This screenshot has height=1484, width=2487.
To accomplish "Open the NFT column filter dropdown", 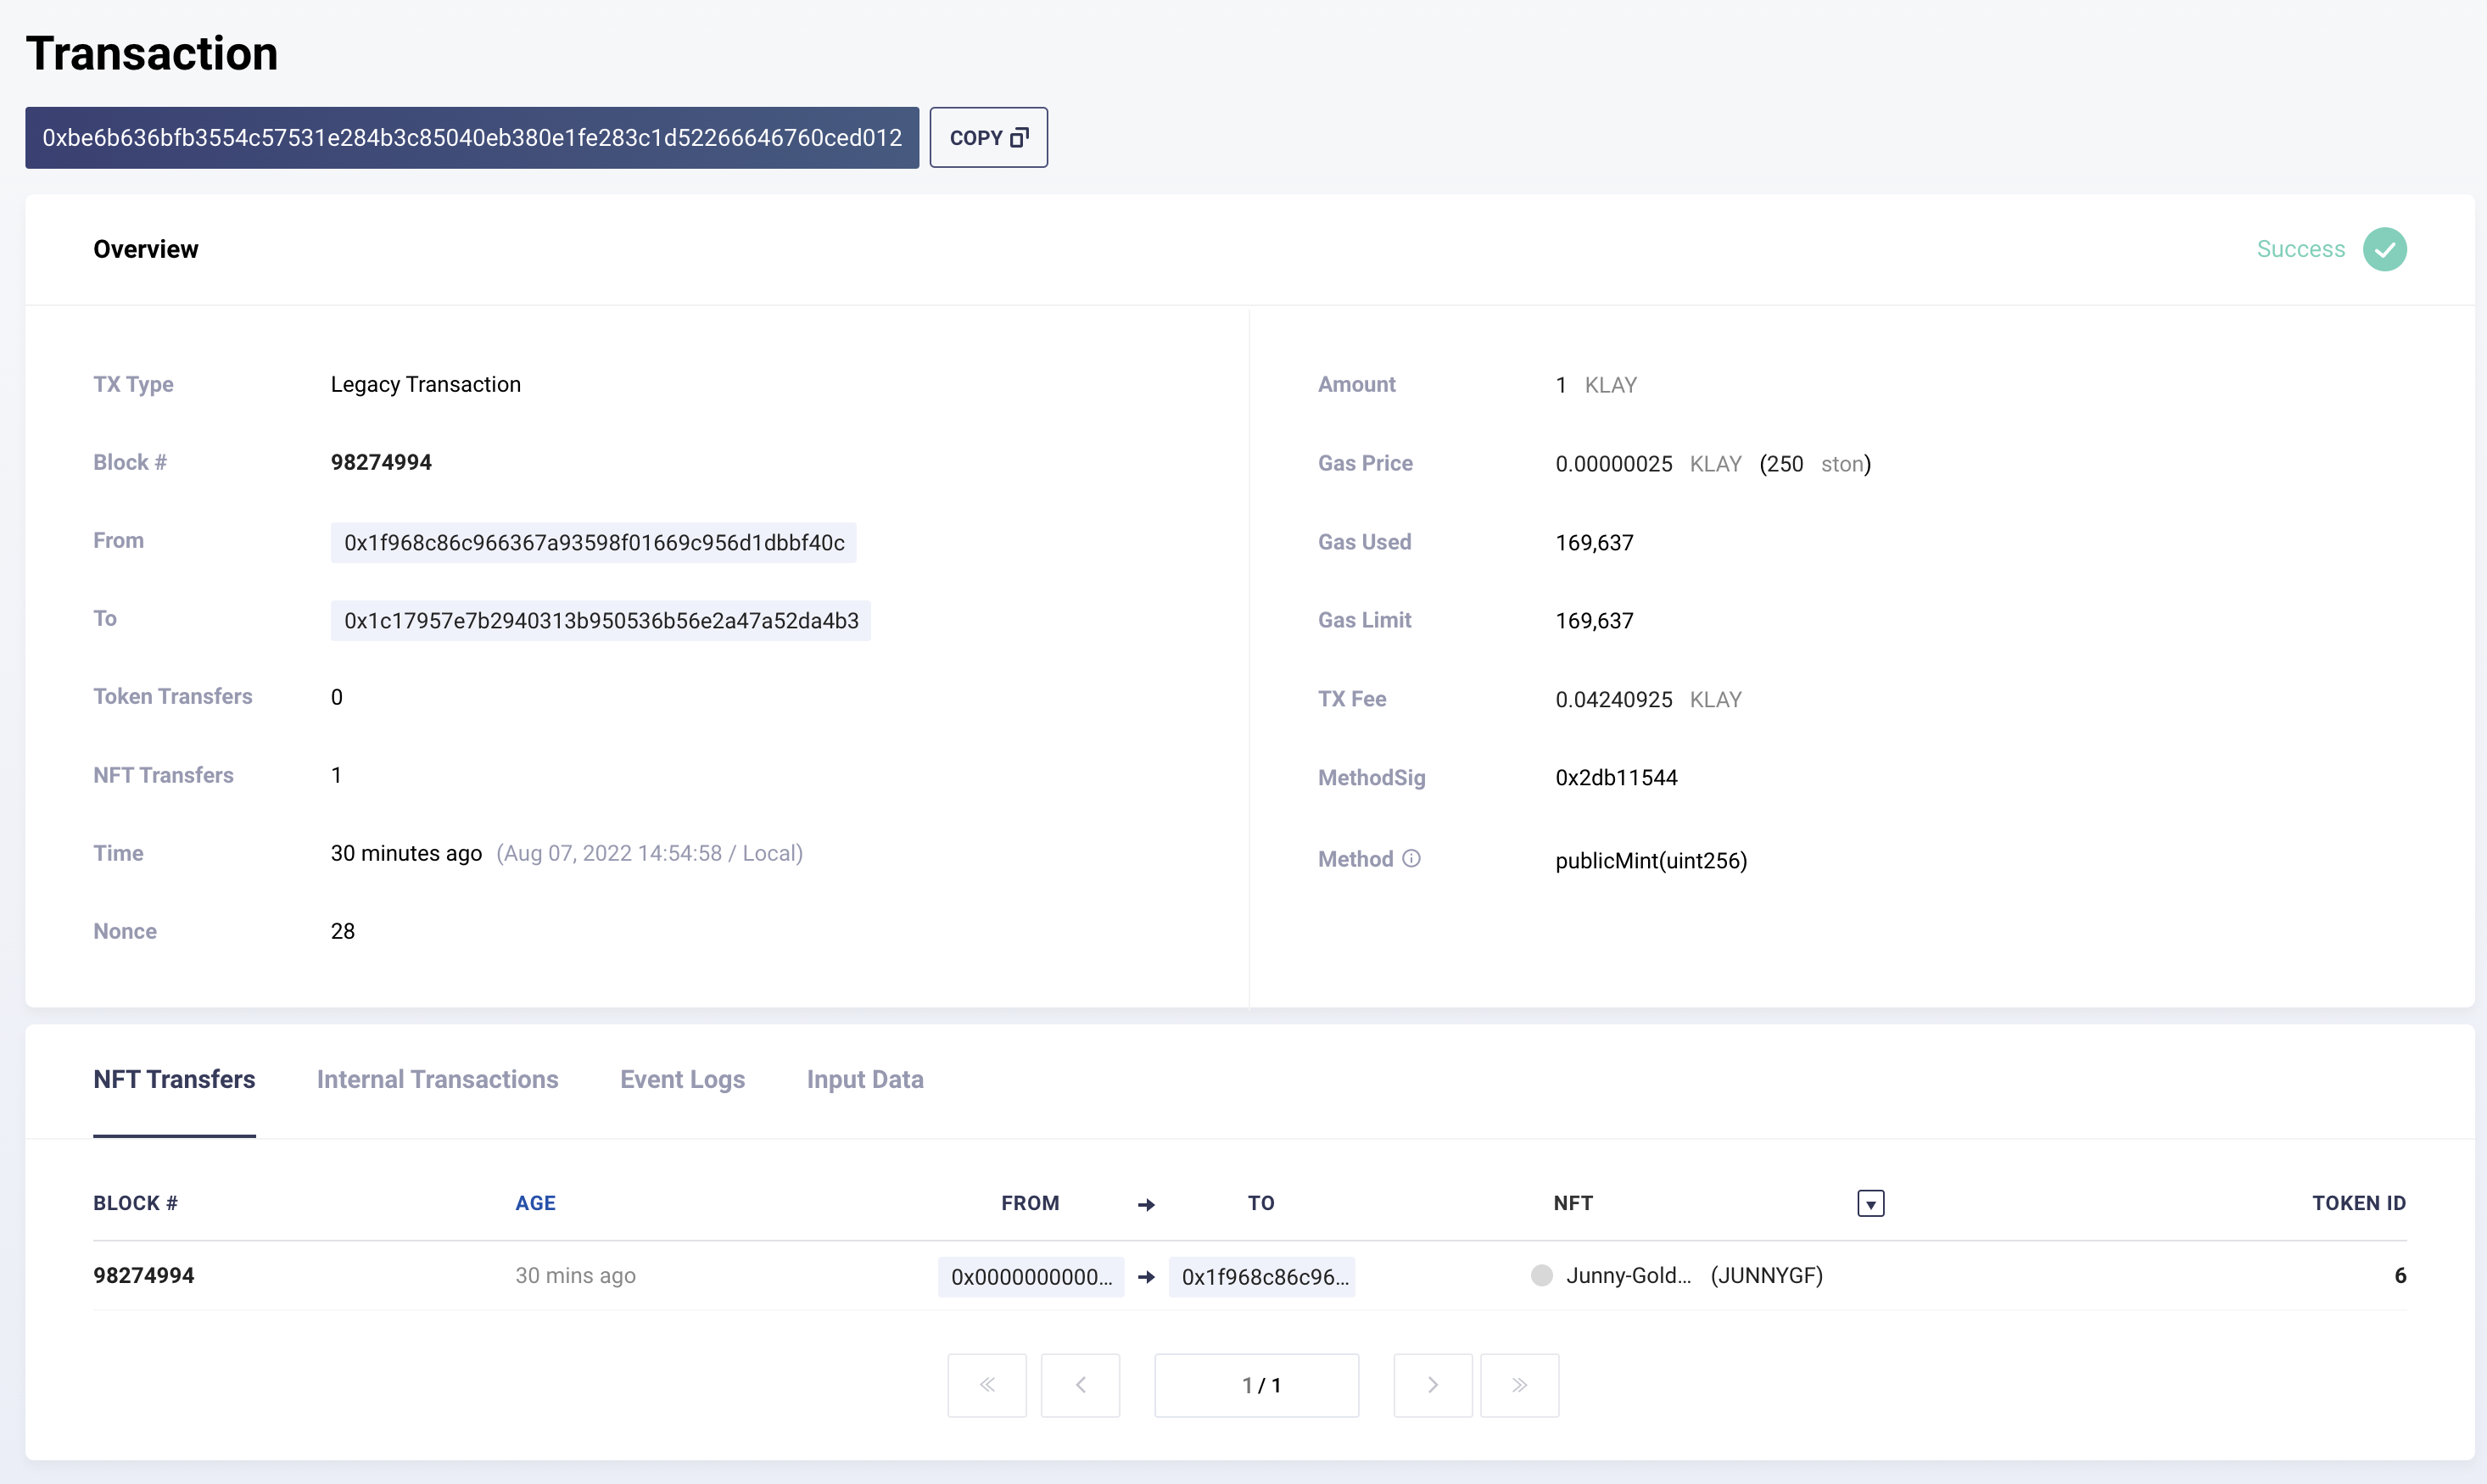I will tap(1870, 1204).
